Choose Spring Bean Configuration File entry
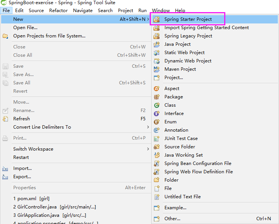 (215, 163)
